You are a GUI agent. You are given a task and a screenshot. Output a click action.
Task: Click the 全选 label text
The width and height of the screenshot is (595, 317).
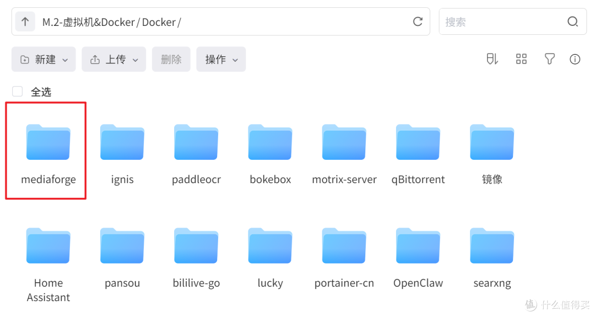pyautogui.click(x=41, y=92)
